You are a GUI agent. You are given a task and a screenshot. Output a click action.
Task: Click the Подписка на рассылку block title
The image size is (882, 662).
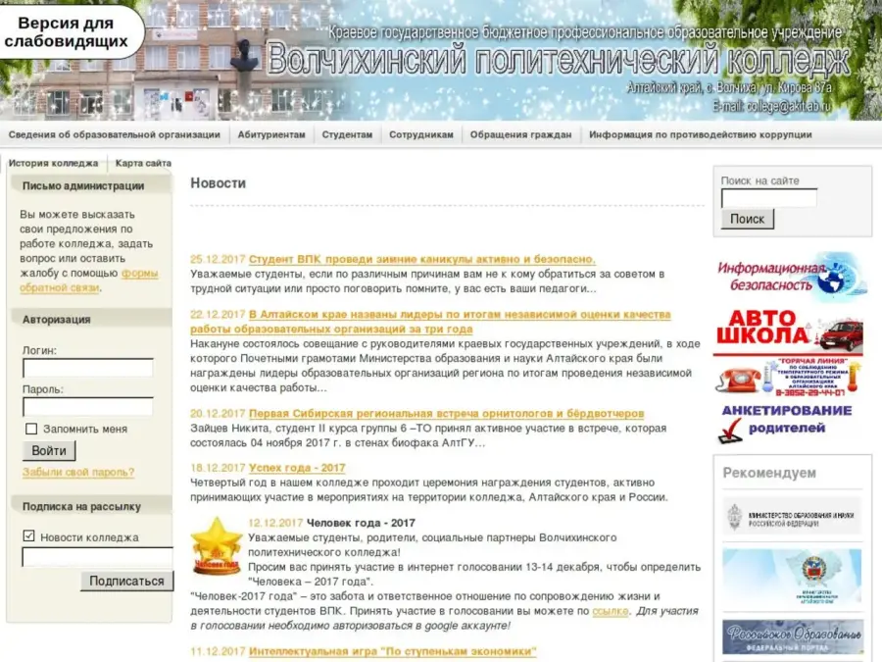(81, 507)
